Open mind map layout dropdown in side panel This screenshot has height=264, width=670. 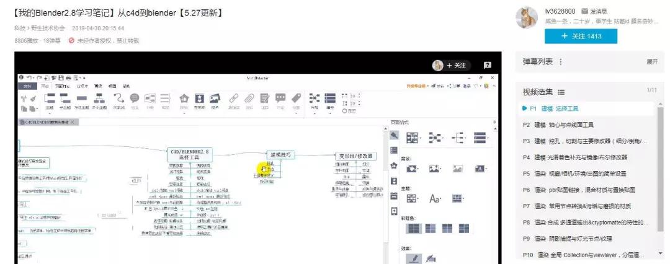414,138
